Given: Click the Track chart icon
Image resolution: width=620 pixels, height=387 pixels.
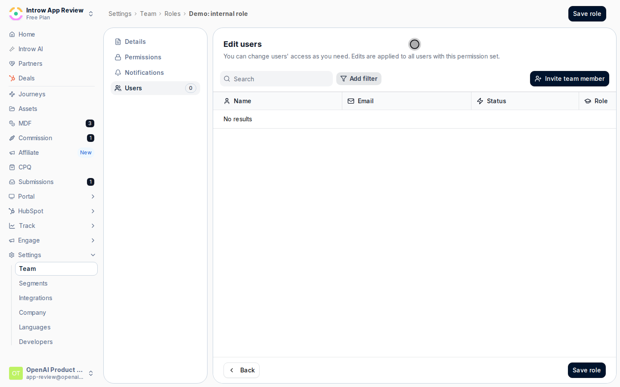Looking at the screenshot, I should click(12, 226).
